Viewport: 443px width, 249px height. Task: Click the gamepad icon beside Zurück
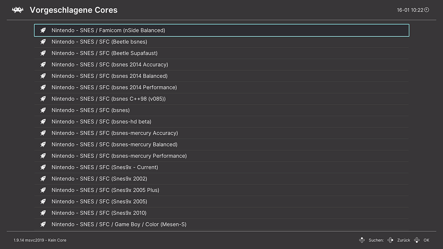(x=391, y=240)
